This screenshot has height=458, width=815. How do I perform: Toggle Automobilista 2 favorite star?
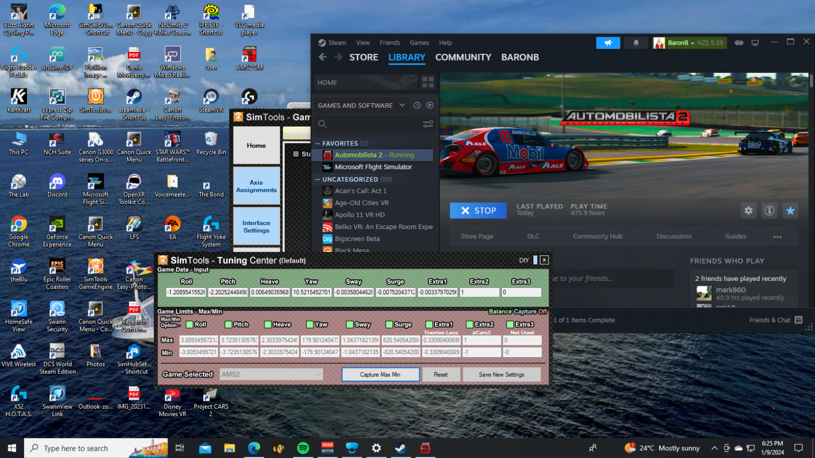(791, 211)
